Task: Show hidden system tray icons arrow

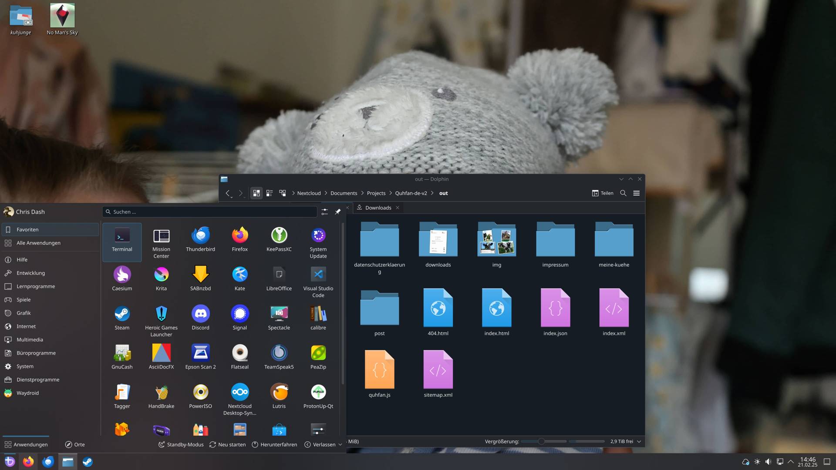Action: pyautogui.click(x=791, y=462)
